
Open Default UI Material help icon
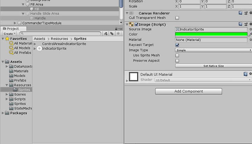tap(245, 74)
